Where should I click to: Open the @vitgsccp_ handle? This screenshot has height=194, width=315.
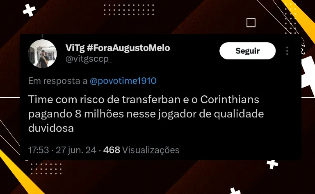click(89, 59)
